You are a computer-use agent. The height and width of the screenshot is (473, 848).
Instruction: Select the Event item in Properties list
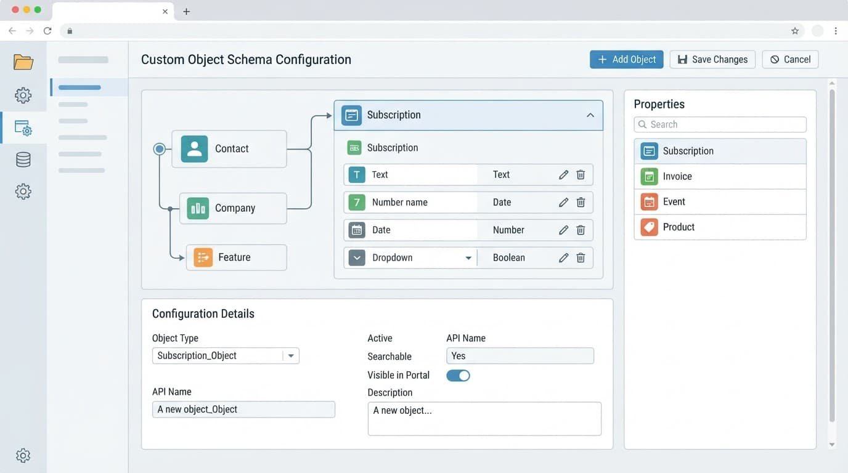coord(720,202)
